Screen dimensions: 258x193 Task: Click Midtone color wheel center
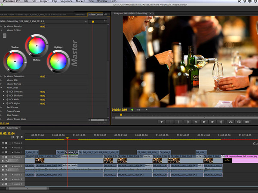37,45
